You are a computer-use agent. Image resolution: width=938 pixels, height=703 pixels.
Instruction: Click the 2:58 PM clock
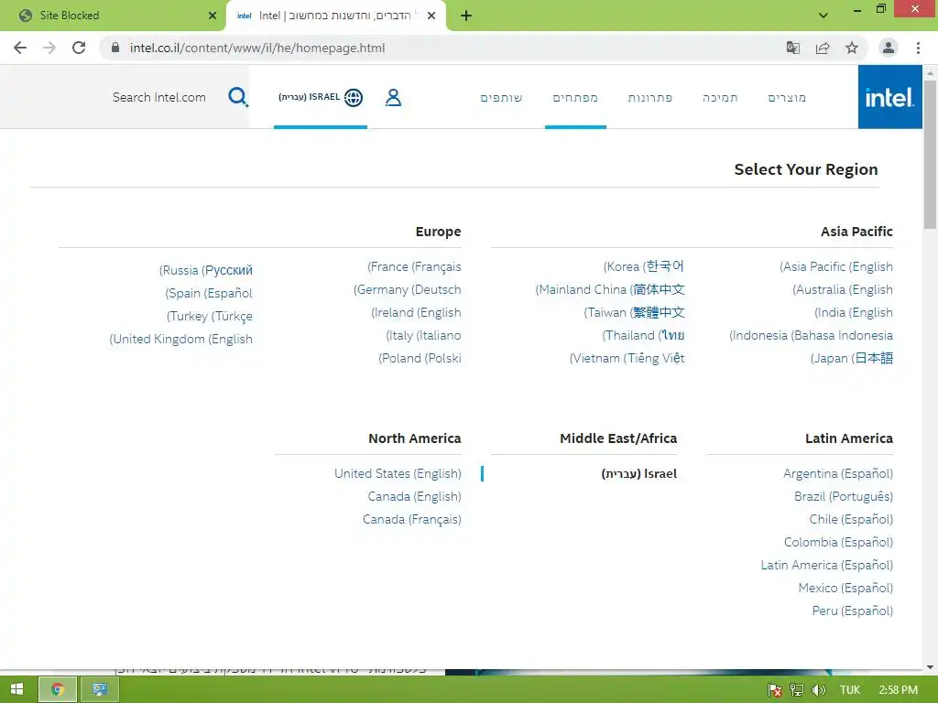click(x=899, y=690)
